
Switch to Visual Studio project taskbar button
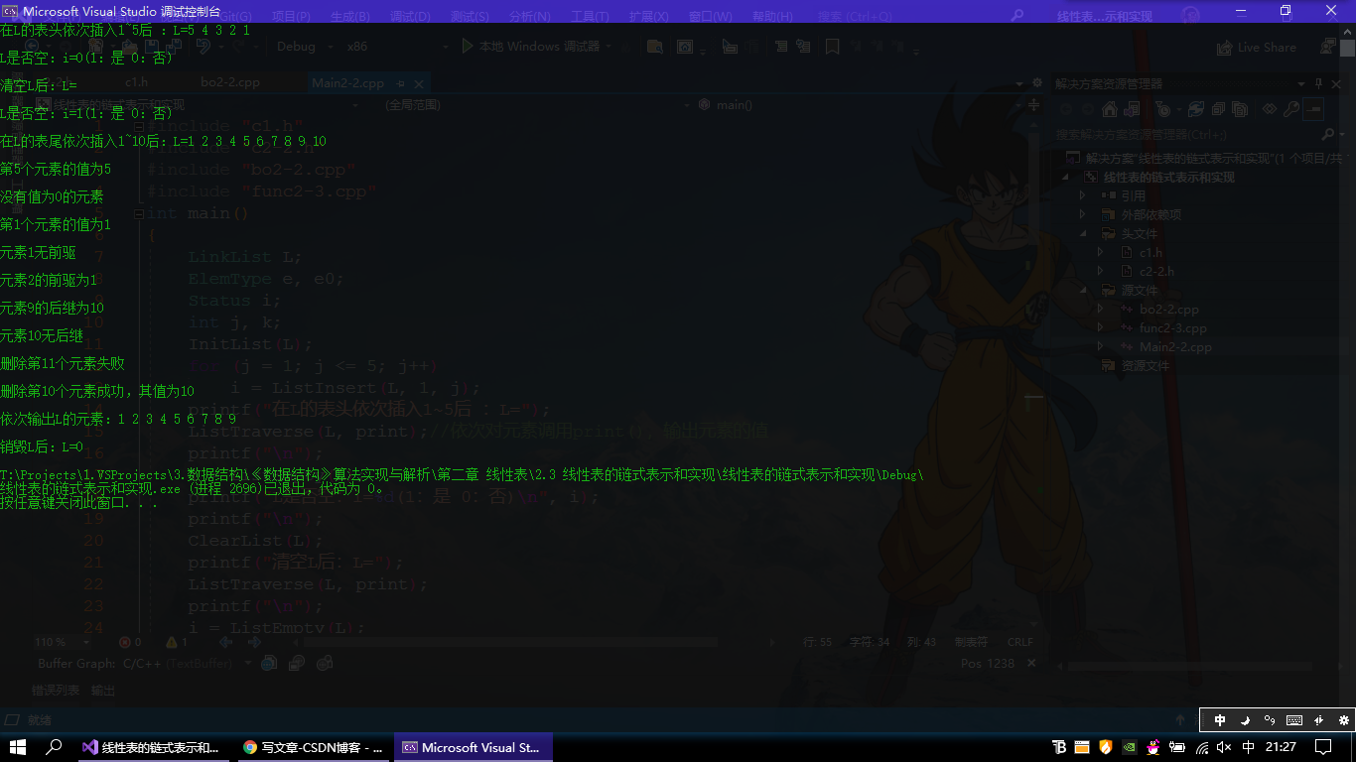tap(153, 747)
